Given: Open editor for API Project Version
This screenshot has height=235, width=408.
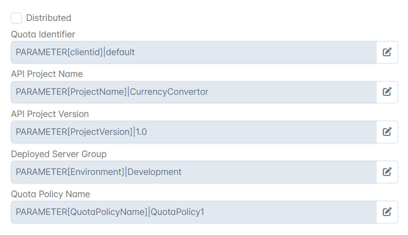Looking at the screenshot, I should pyautogui.click(x=387, y=132).
